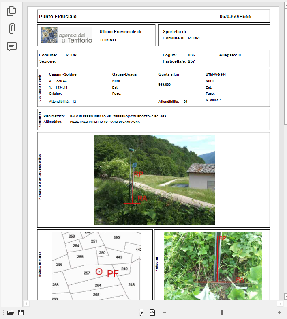This screenshot has width=287, height=319.
Task: Click the Punto Fiduciale title text
Action: pyautogui.click(x=58, y=17)
